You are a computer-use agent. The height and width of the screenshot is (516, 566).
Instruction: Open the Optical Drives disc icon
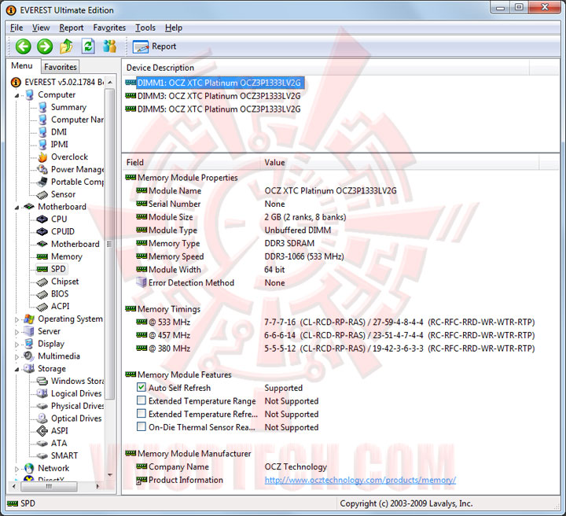(42, 418)
